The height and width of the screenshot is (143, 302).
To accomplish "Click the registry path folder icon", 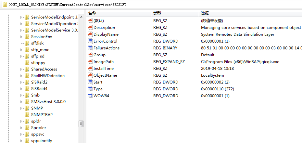I will click(x=5, y=4).
